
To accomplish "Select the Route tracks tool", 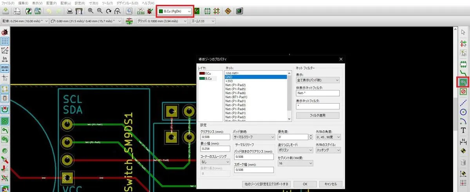I will click(x=463, y=72).
